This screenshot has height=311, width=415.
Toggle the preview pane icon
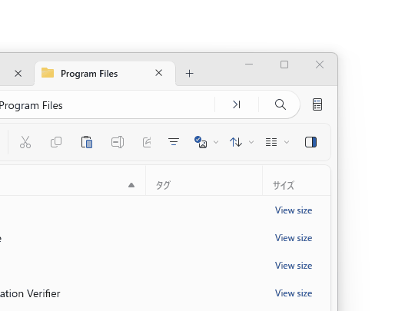[x=310, y=142]
